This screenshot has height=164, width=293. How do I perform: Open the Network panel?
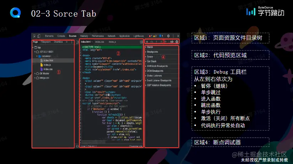coord(111,36)
